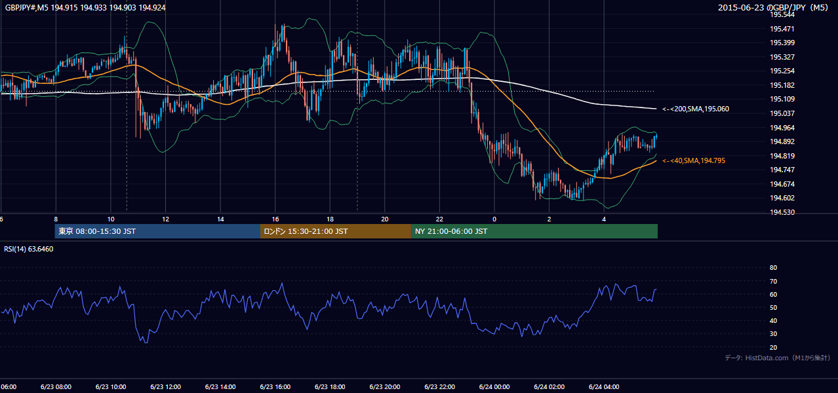Click the RSI 60 level label
Screen dimensions: 838x393
pos(773,294)
